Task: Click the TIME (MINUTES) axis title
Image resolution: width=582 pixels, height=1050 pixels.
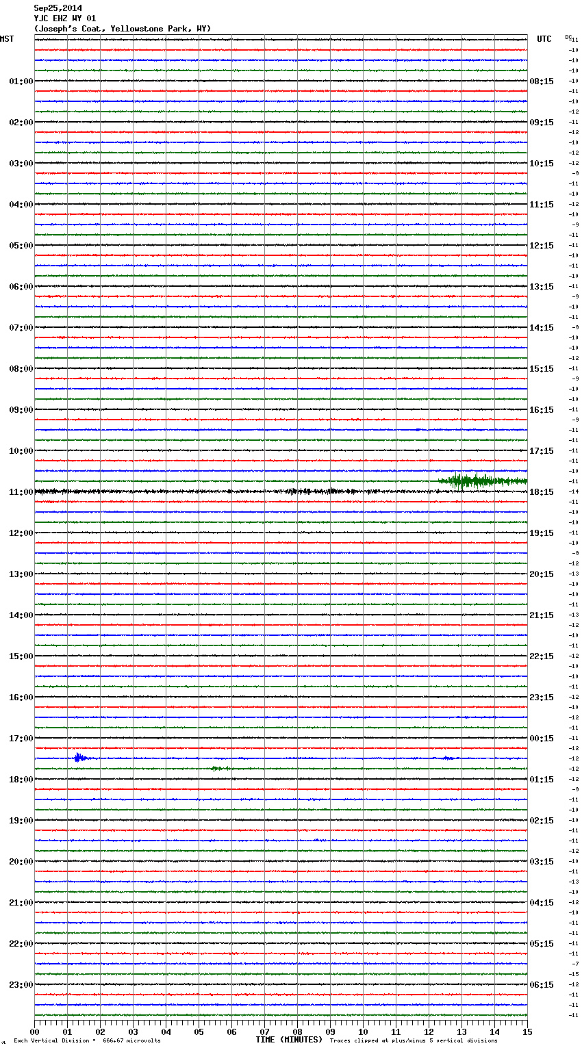Action: (289, 1040)
